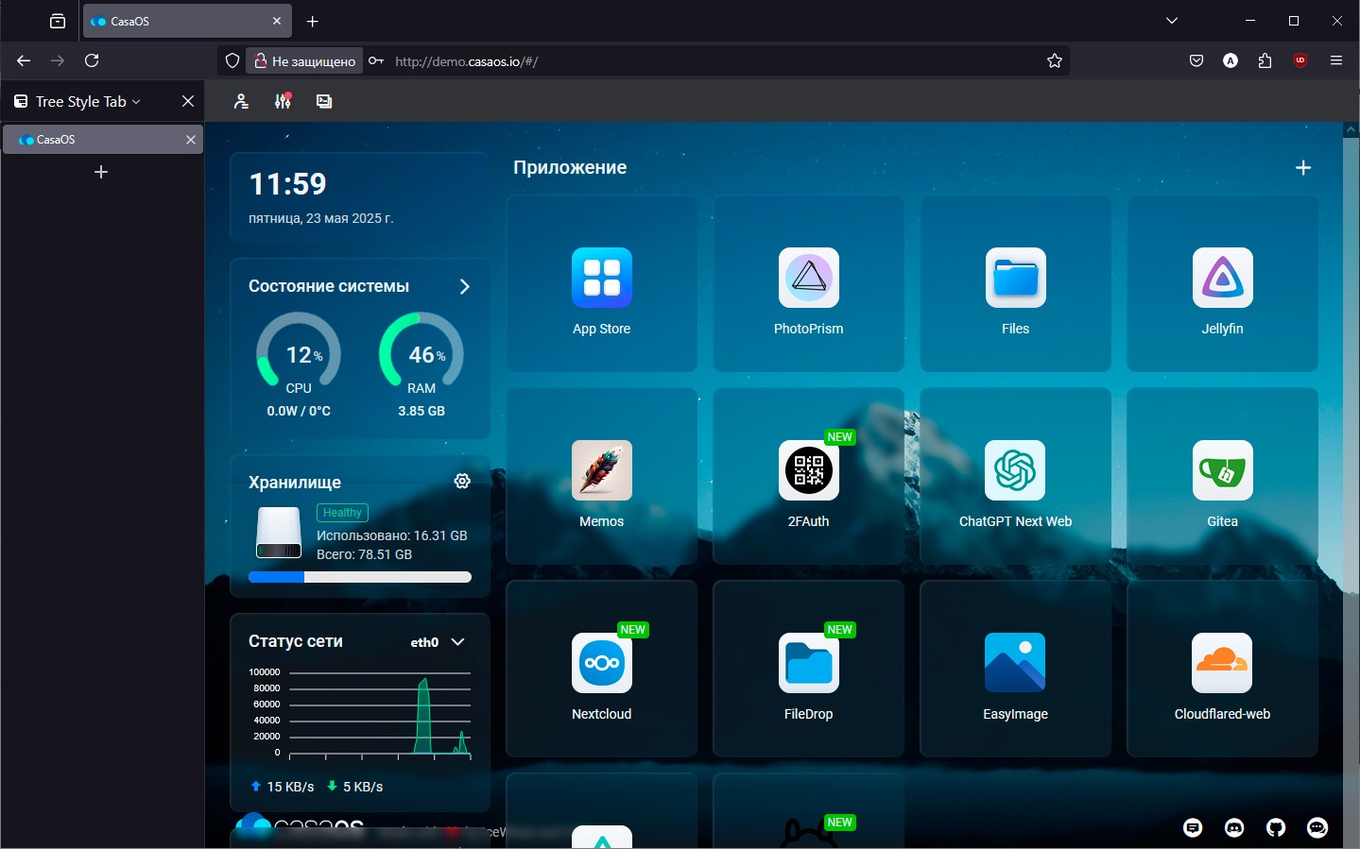Open the eth0 network interface dropdown
The height and width of the screenshot is (849, 1360).
pos(438,642)
